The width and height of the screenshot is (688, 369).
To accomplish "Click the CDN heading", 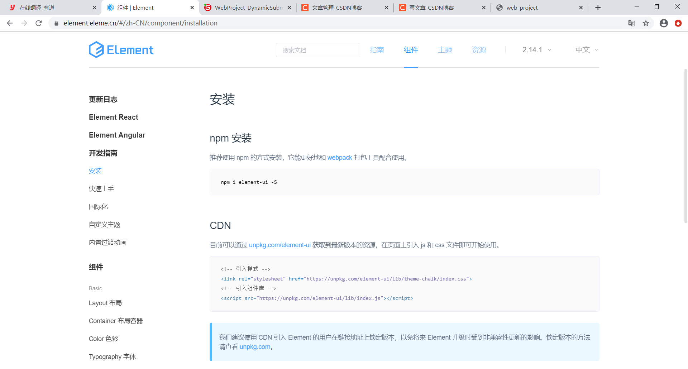I will pos(220,225).
